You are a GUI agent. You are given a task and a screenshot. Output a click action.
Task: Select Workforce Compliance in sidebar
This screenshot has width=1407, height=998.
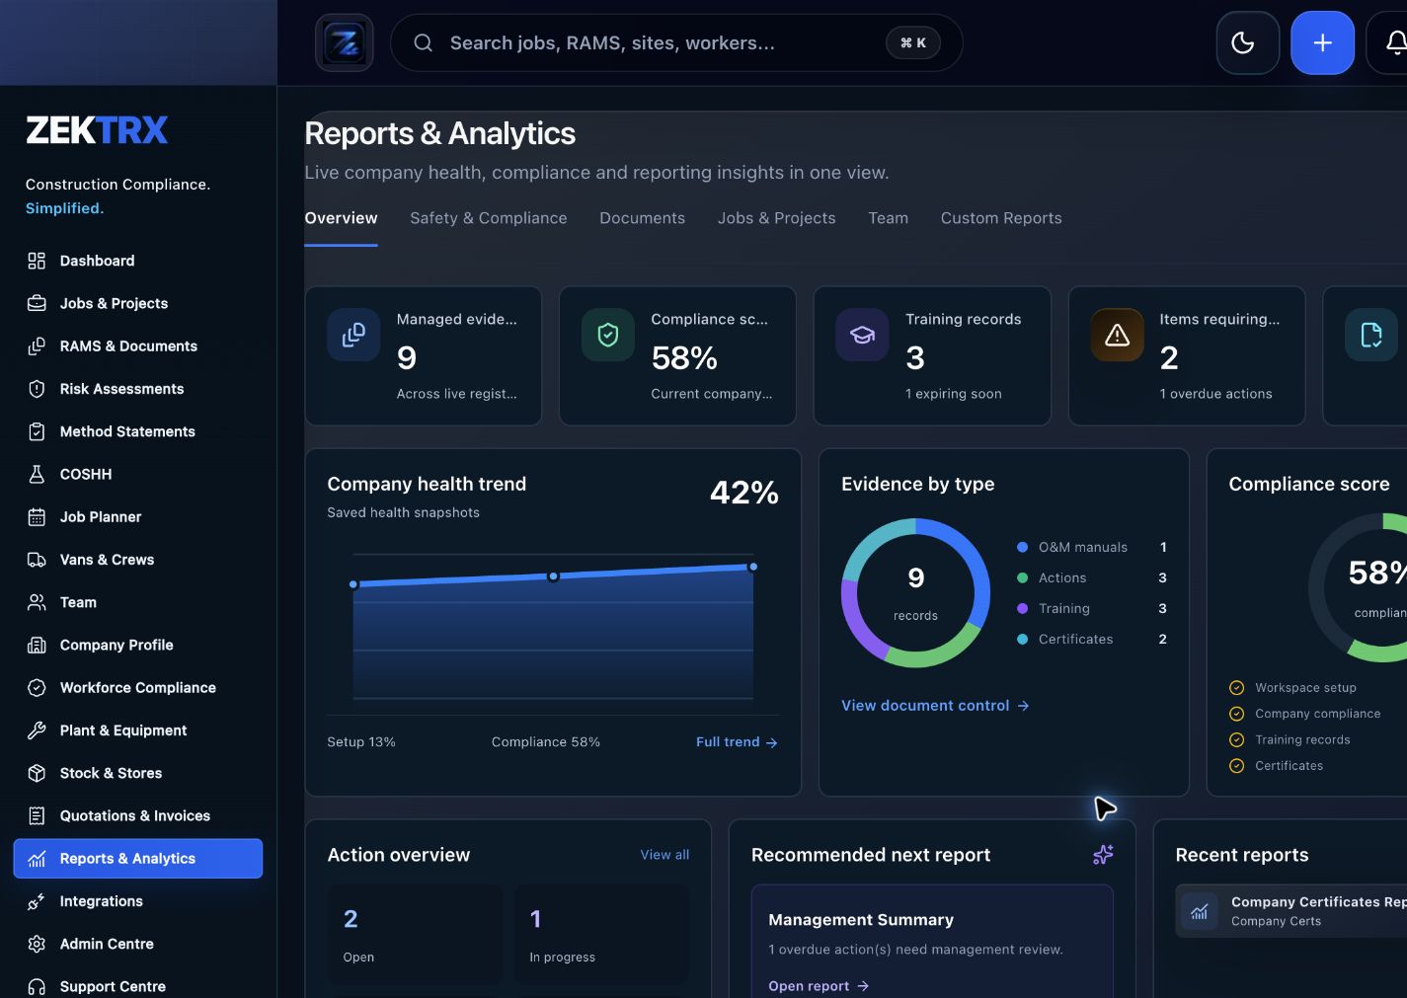pyautogui.click(x=138, y=687)
